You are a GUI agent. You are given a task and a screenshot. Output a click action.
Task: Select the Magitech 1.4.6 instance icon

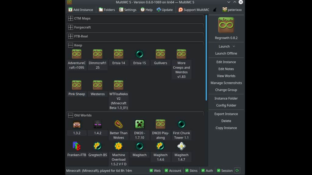tap(160, 146)
